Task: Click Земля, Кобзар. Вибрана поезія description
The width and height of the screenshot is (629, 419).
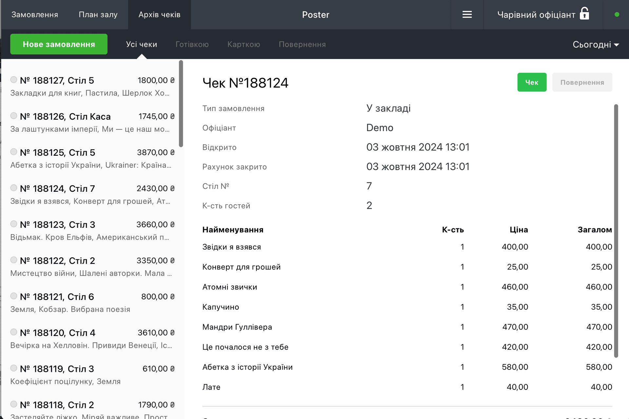Action: click(70, 309)
